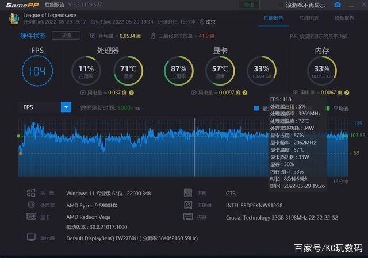Click the white vertical cursor line in the chart
Image resolution: width=368 pixels, height=258 pixels.
pyautogui.click(x=194, y=147)
